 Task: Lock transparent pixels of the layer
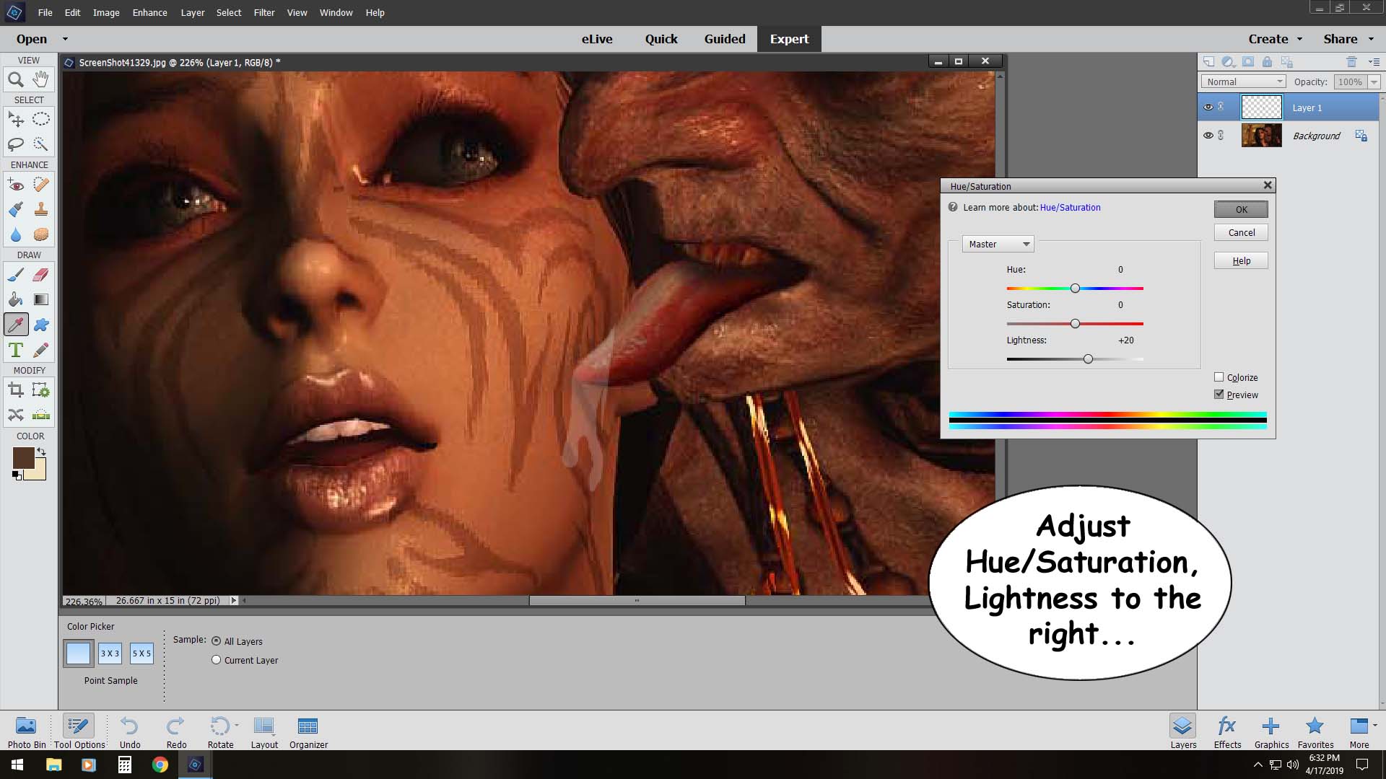pyautogui.click(x=1287, y=62)
